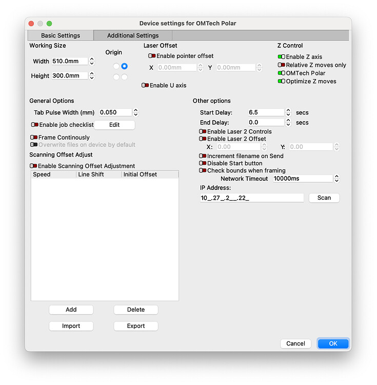Toggle Frame Continously option
The width and height of the screenshot is (377, 385).
click(34, 138)
